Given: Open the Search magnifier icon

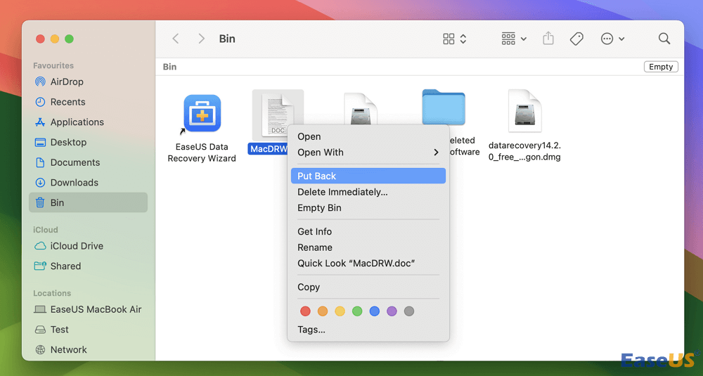Looking at the screenshot, I should pyautogui.click(x=664, y=39).
